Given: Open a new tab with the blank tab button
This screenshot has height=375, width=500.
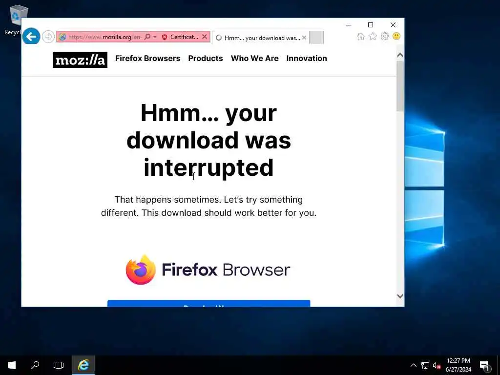Looking at the screenshot, I should point(316,38).
